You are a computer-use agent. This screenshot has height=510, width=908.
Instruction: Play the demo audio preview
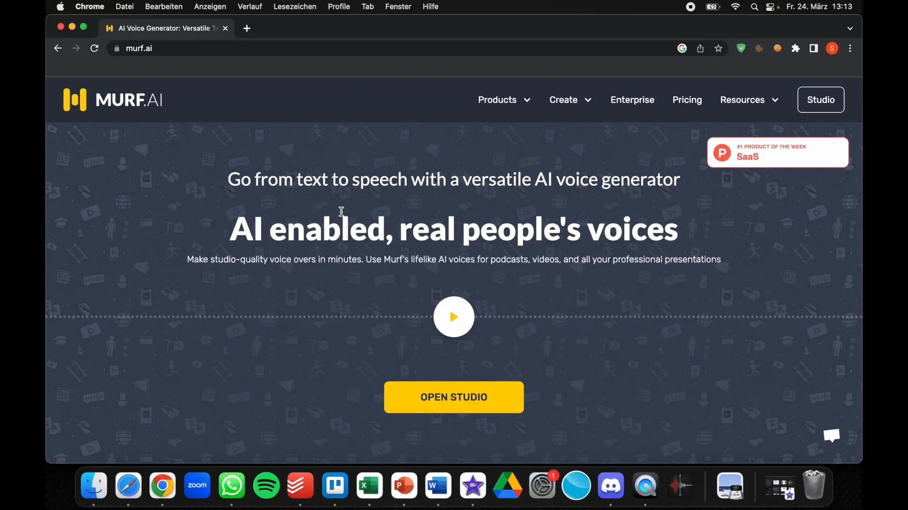(x=454, y=316)
